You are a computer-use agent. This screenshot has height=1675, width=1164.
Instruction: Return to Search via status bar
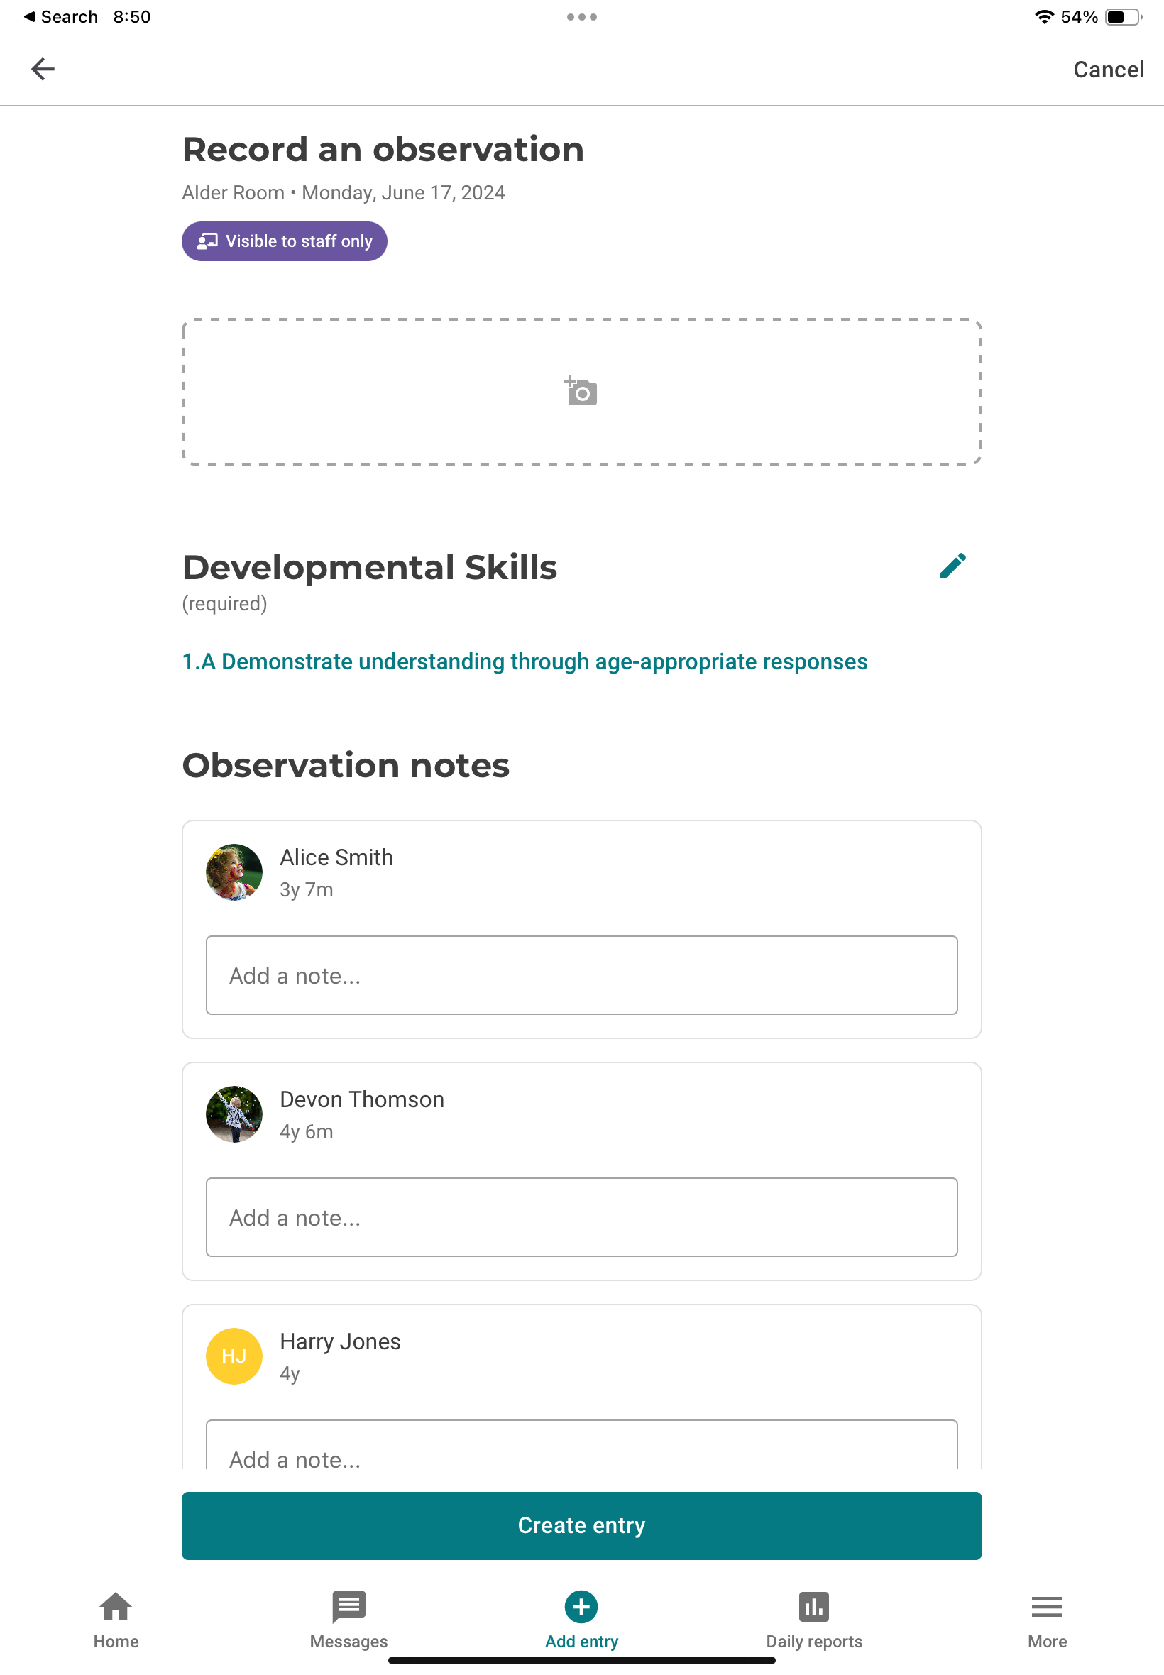coord(61,17)
